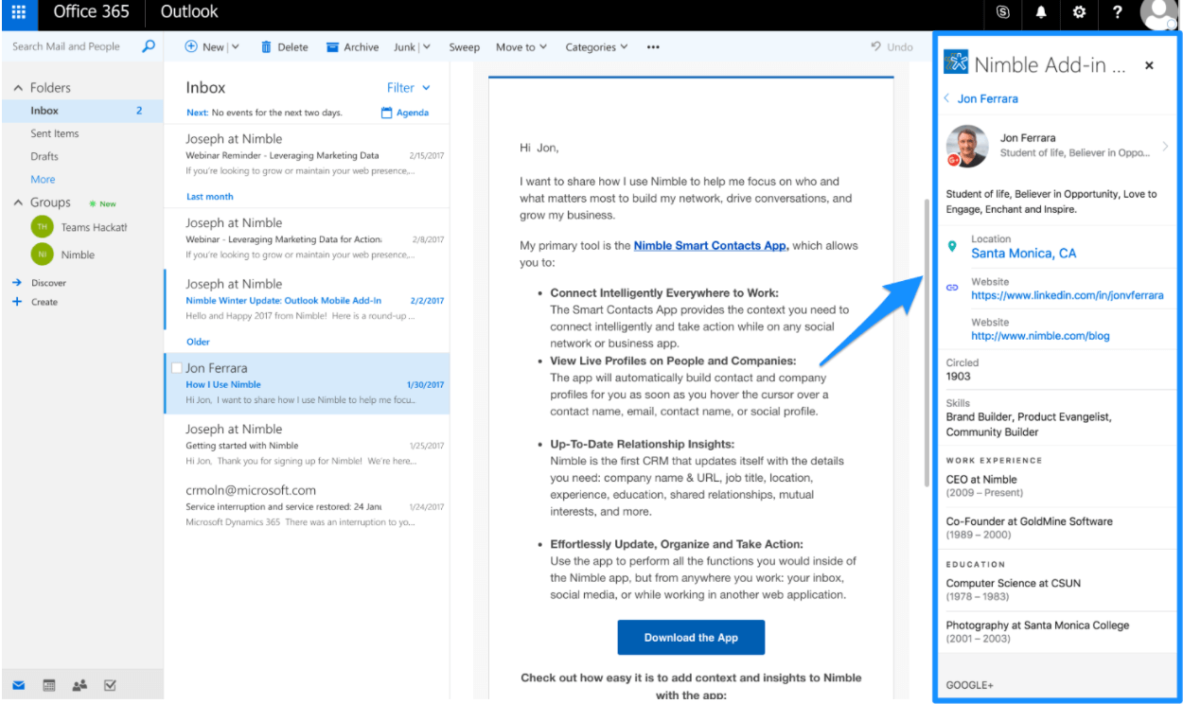Click Office 365 in the header
Viewport: 1183px width, 704px height.
tap(91, 12)
